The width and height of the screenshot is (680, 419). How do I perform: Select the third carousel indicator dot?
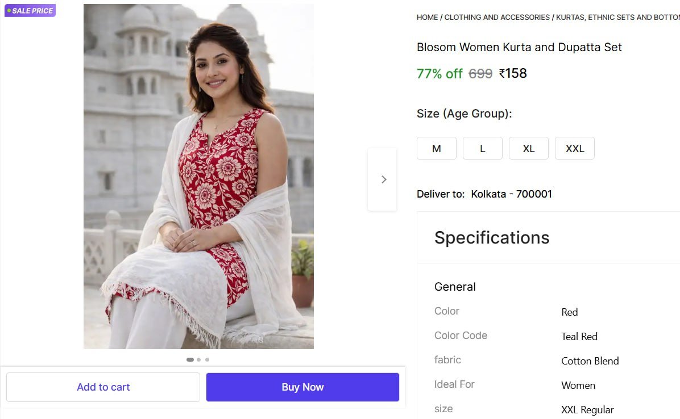[x=207, y=359]
